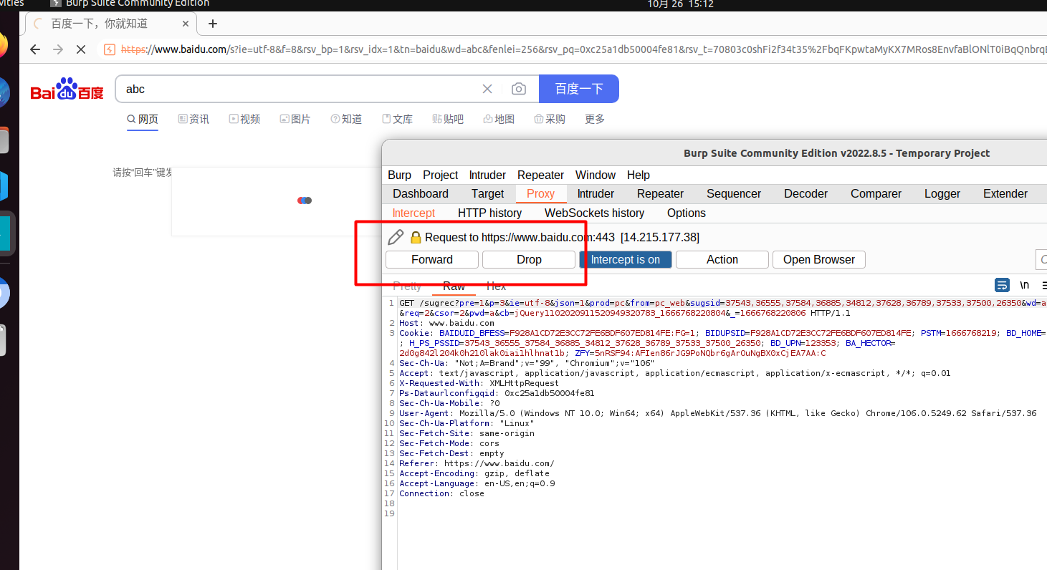Screen dimensions: 1047x570
Task: Switch to the Logger tab
Action: (942, 193)
